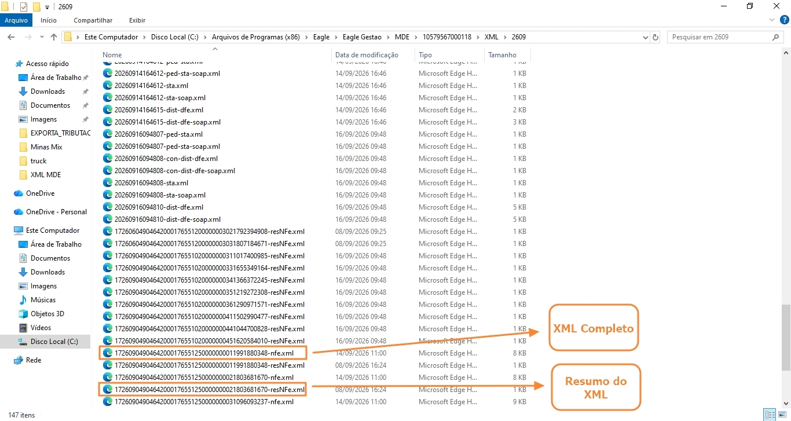This screenshot has width=791, height=421.
Task: Expand the Eagle Gestao breadcrumb chevron
Action: [x=388, y=37]
